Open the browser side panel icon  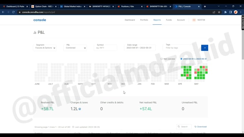point(230,12)
